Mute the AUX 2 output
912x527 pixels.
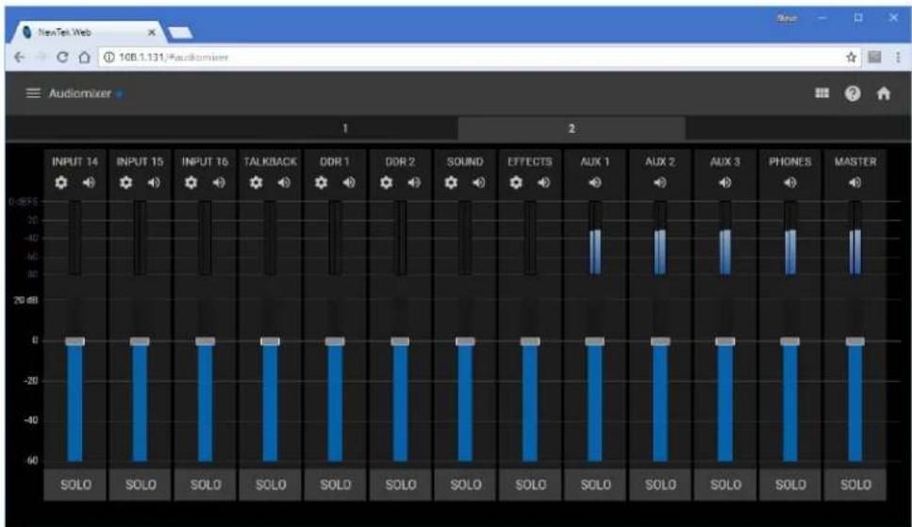pos(659,183)
